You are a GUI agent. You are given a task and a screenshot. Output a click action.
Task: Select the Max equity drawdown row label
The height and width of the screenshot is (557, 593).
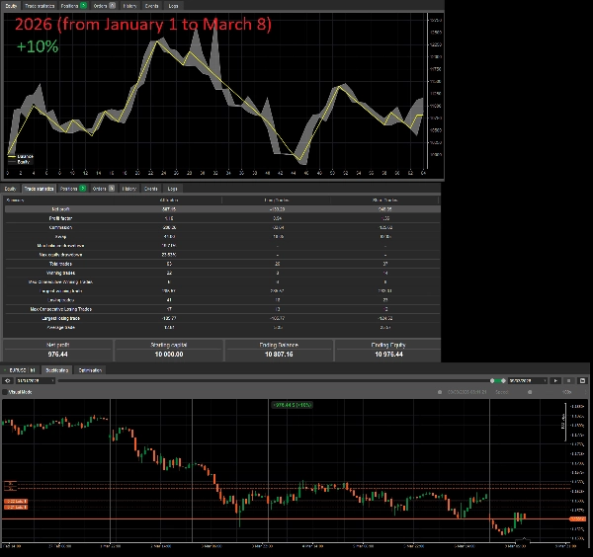click(60, 255)
